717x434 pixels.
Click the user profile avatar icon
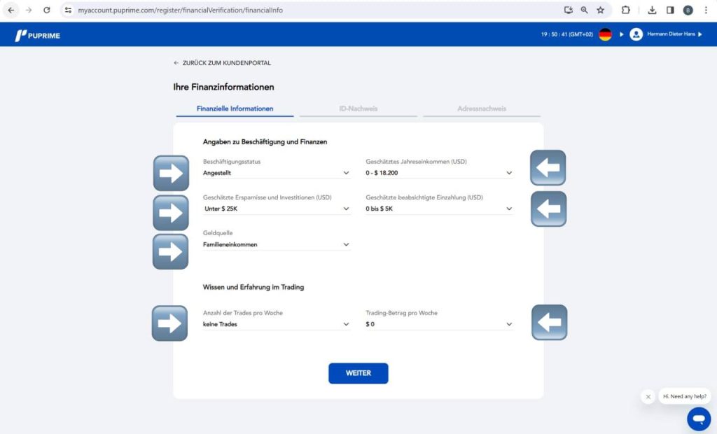coord(636,34)
